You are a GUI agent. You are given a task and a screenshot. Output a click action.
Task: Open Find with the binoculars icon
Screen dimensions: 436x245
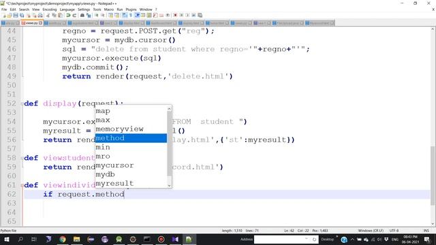(x=82, y=15)
